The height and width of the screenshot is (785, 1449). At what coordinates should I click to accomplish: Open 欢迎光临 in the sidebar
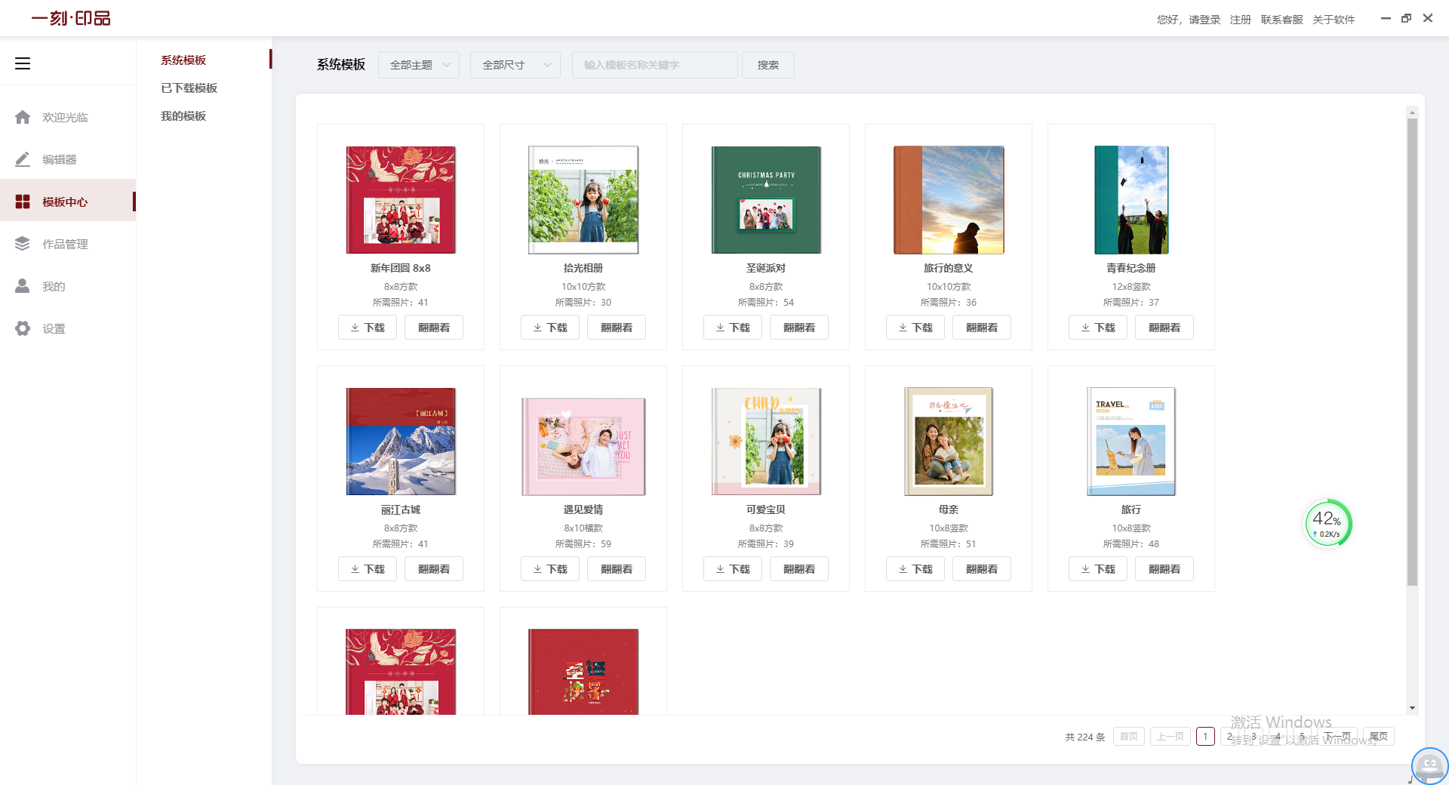click(68, 117)
